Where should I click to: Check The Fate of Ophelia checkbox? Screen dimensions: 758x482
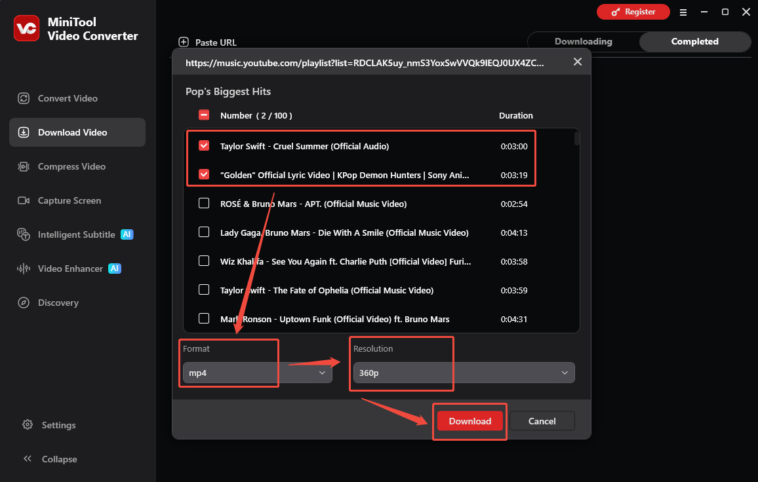[204, 289]
